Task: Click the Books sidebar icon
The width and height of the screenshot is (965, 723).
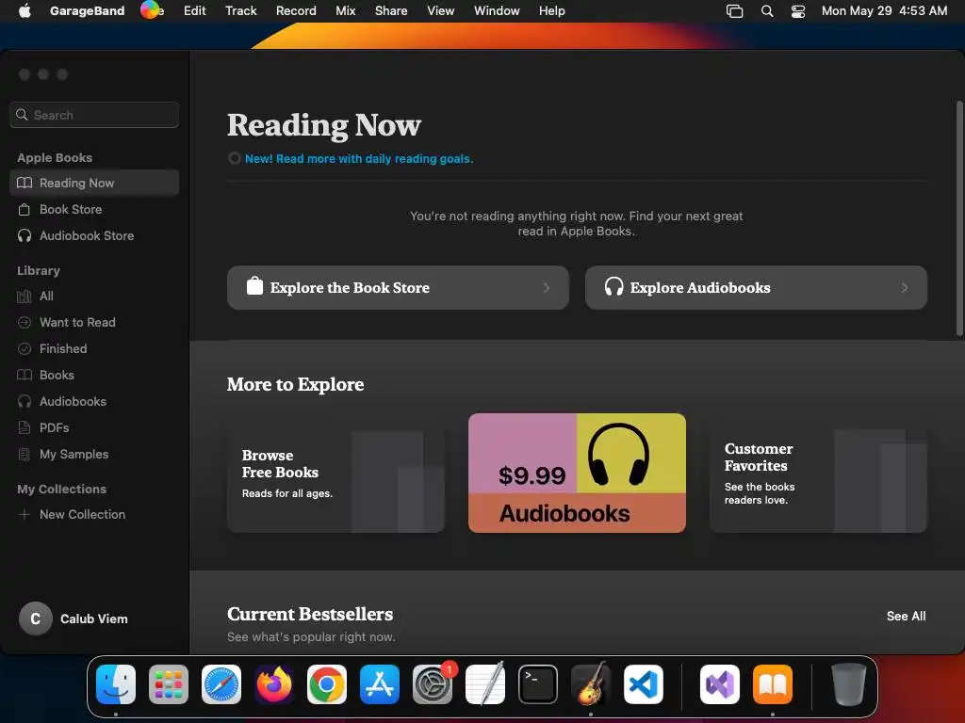Action: (24, 375)
